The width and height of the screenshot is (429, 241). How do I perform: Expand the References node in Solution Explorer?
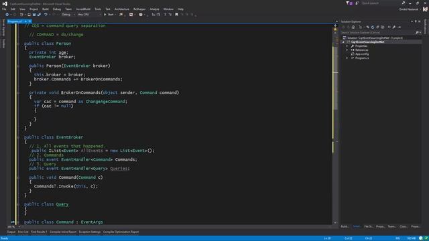click(347, 50)
